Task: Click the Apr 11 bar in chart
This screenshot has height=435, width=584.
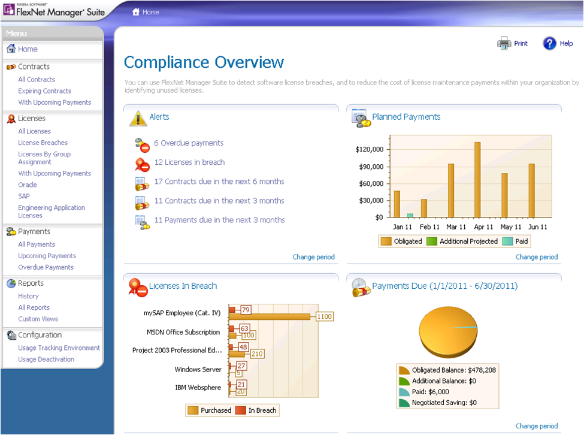Action: (477, 180)
